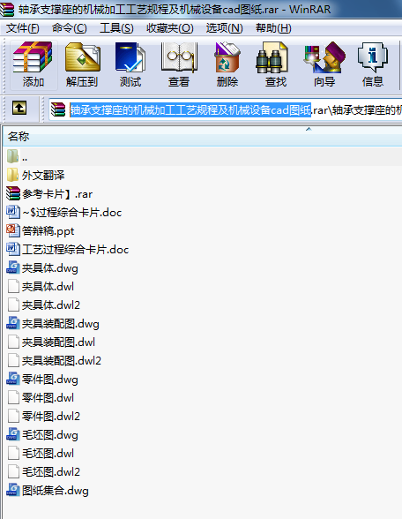Open the 向导 (Wizard) toolbar icon
The height and width of the screenshot is (519, 402).
(324, 57)
